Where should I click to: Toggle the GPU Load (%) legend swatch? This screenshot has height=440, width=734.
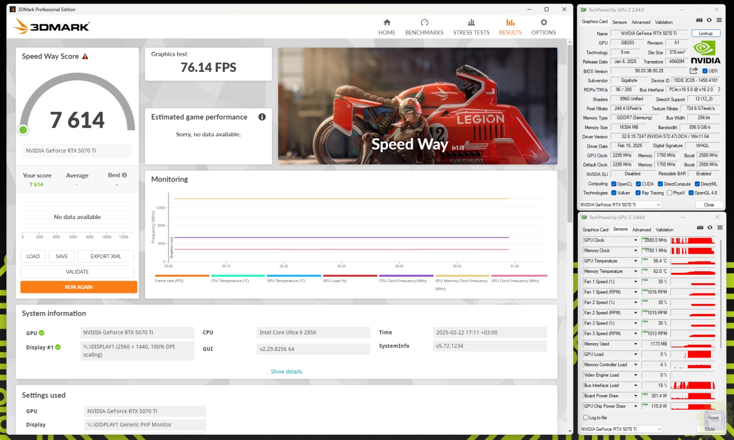(x=350, y=276)
